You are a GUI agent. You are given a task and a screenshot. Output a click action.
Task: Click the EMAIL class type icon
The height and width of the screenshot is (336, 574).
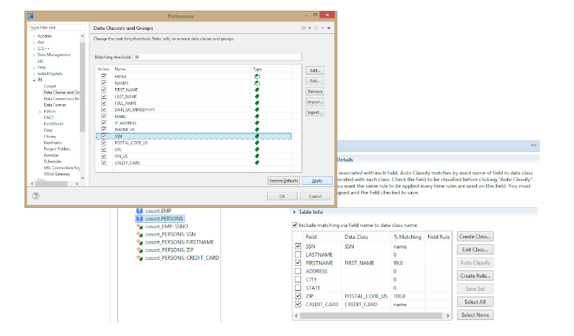(257, 116)
